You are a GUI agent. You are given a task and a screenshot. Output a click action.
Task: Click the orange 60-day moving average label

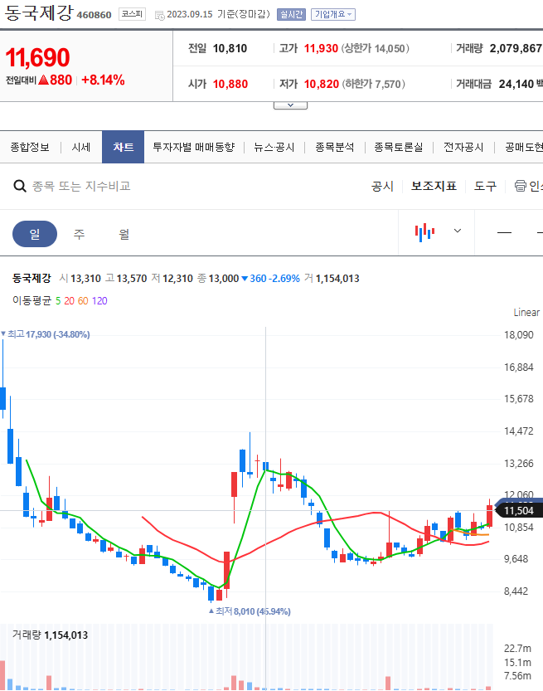(x=83, y=301)
